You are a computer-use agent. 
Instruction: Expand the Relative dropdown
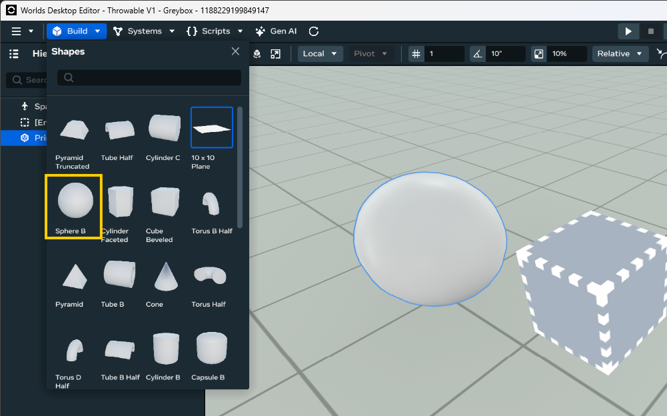tap(620, 54)
